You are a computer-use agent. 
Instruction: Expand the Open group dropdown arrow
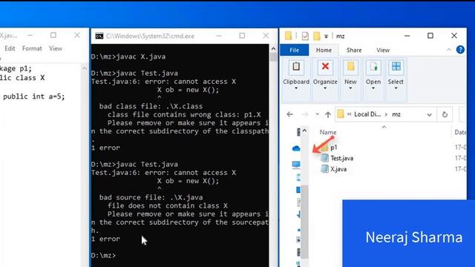[373, 88]
